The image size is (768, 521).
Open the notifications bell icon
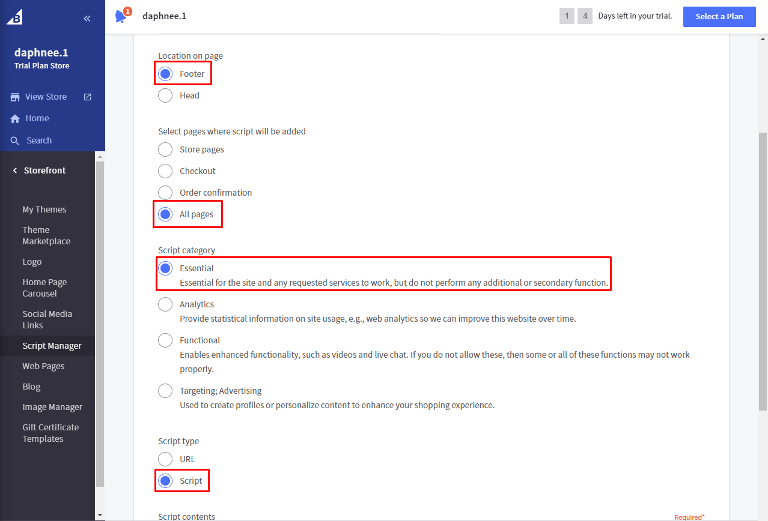122,16
